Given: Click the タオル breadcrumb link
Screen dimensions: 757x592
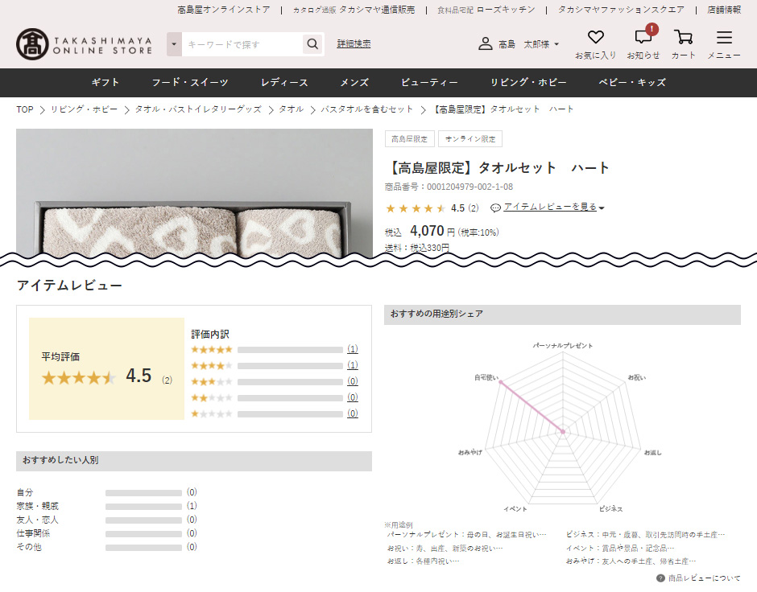Looking at the screenshot, I should [291, 109].
